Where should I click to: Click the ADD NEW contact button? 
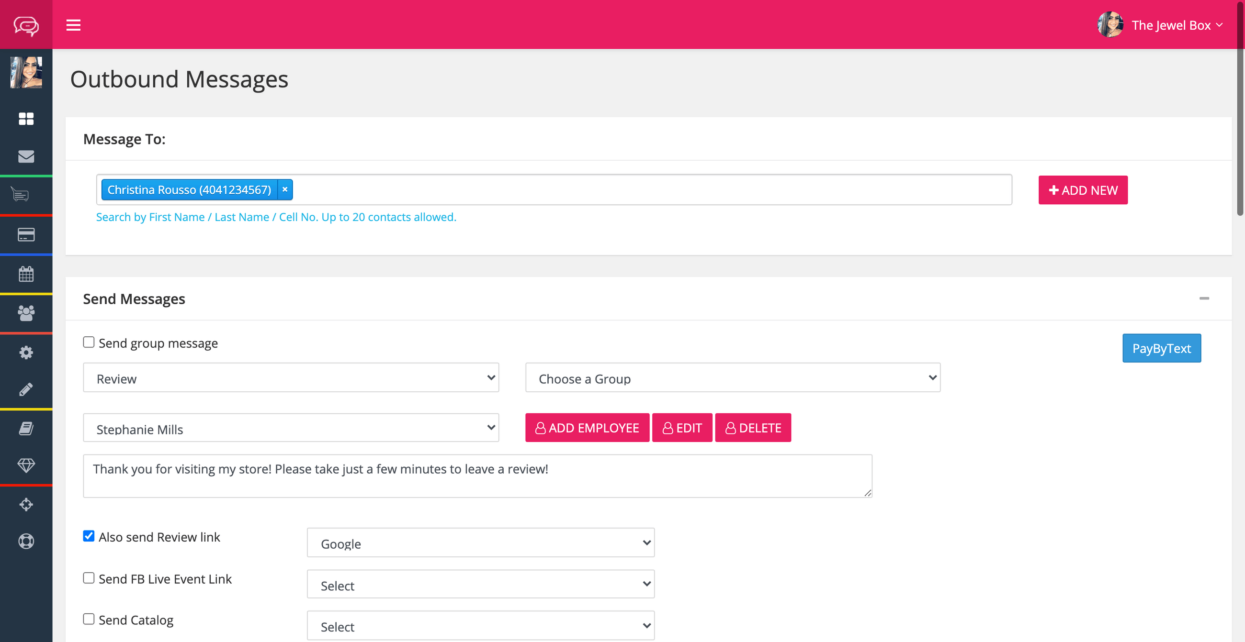[1083, 190]
